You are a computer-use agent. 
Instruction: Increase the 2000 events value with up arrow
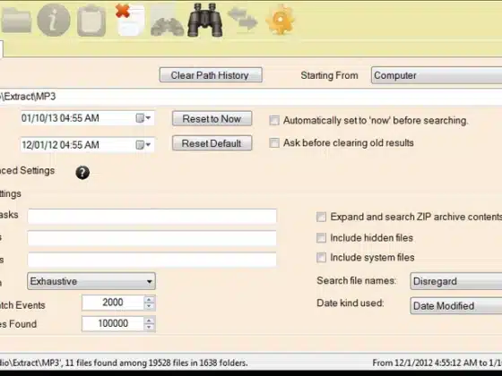coord(149,299)
